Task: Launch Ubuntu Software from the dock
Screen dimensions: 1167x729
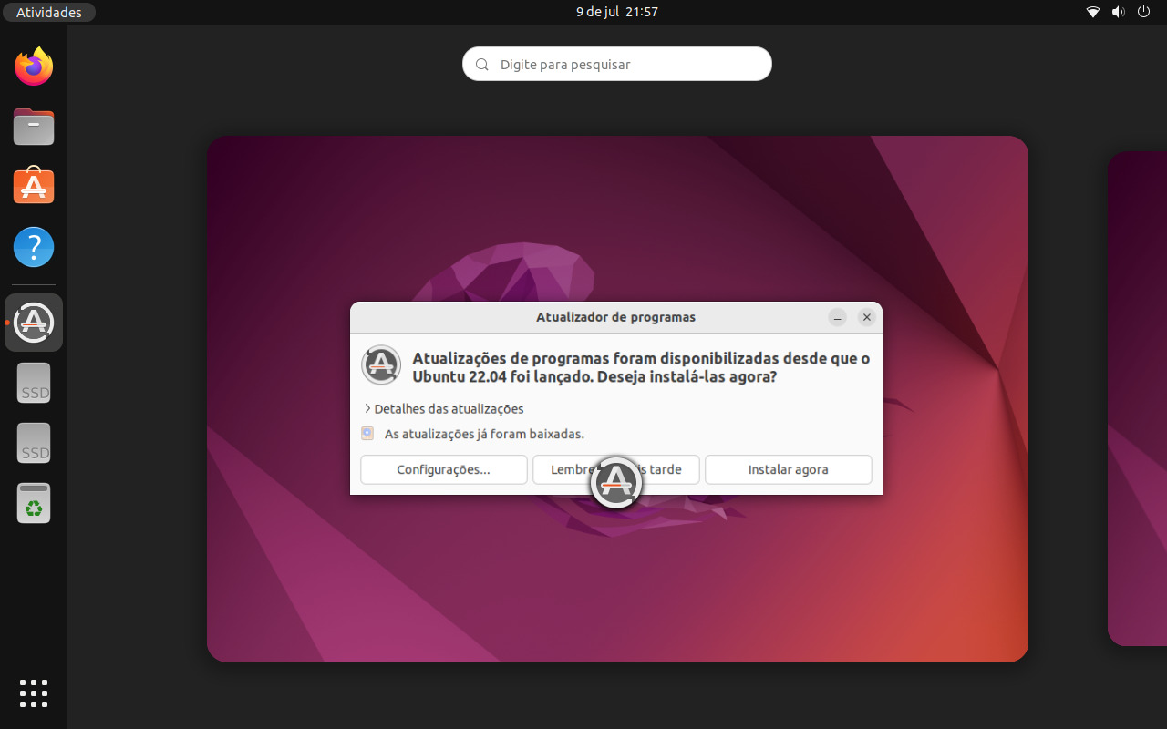Action: click(34, 186)
